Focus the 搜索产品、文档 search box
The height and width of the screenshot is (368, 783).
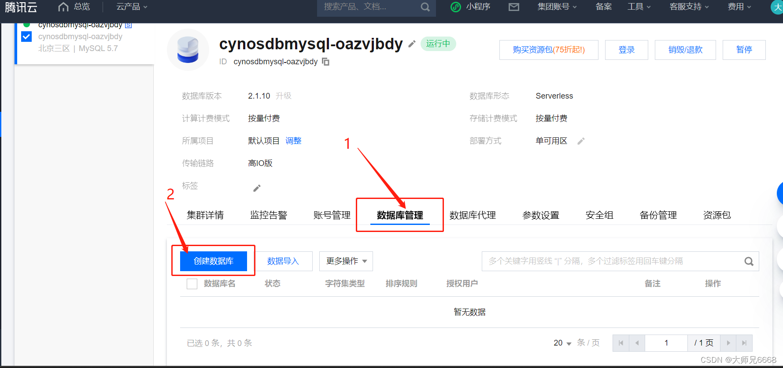(x=369, y=7)
